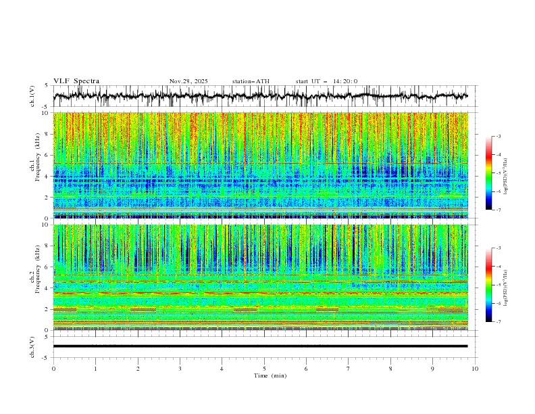Click the time axis tick label "6"
535x414 pixels.
pyautogui.click(x=306, y=369)
